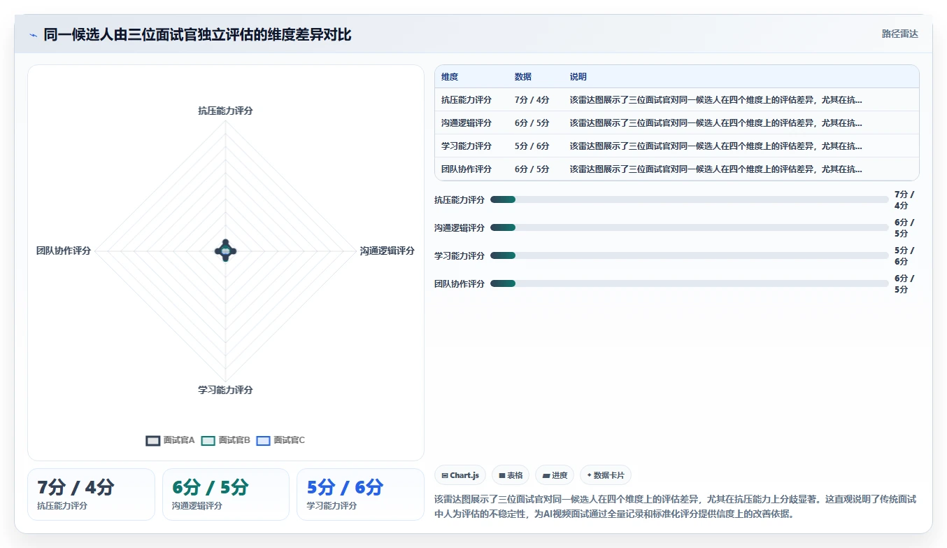
Task: Click the description paragraph below the tags
Action: point(676,507)
